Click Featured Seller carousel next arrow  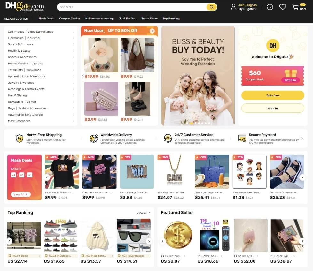click(302, 241)
